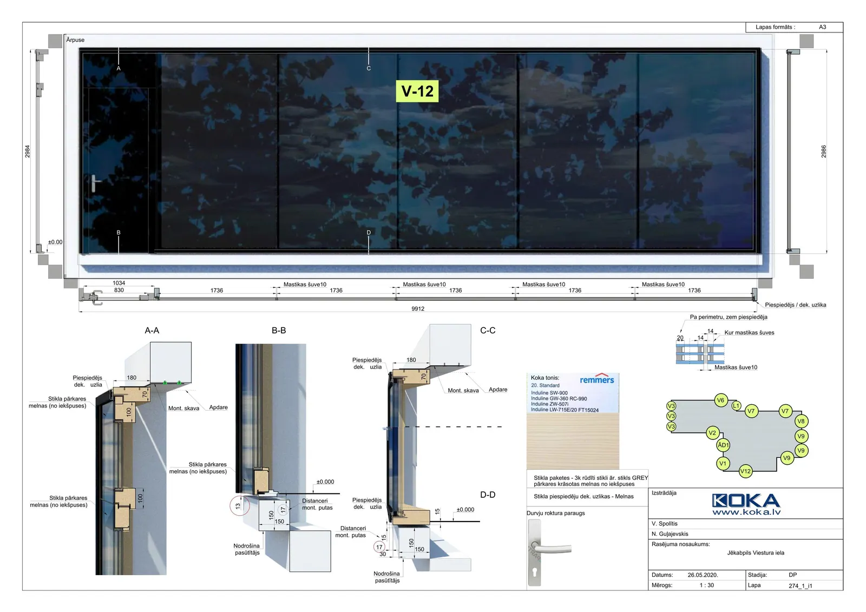Viewport: 866px width, 612px height.
Task: Click the V2 marker on the plan
Action: coord(712,433)
